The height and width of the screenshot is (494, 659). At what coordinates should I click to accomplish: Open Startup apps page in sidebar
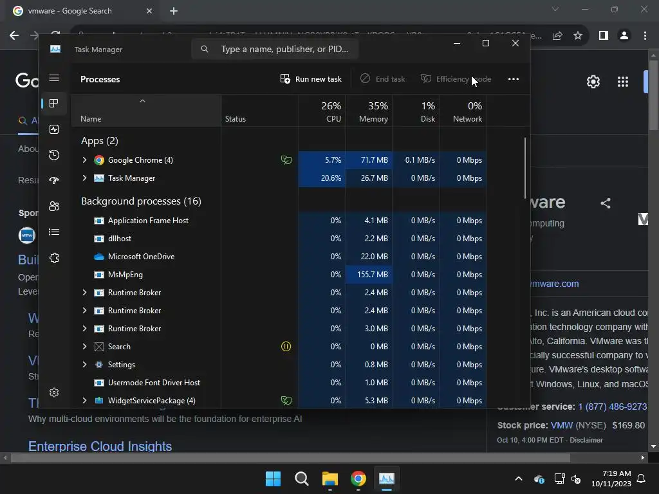click(x=54, y=181)
